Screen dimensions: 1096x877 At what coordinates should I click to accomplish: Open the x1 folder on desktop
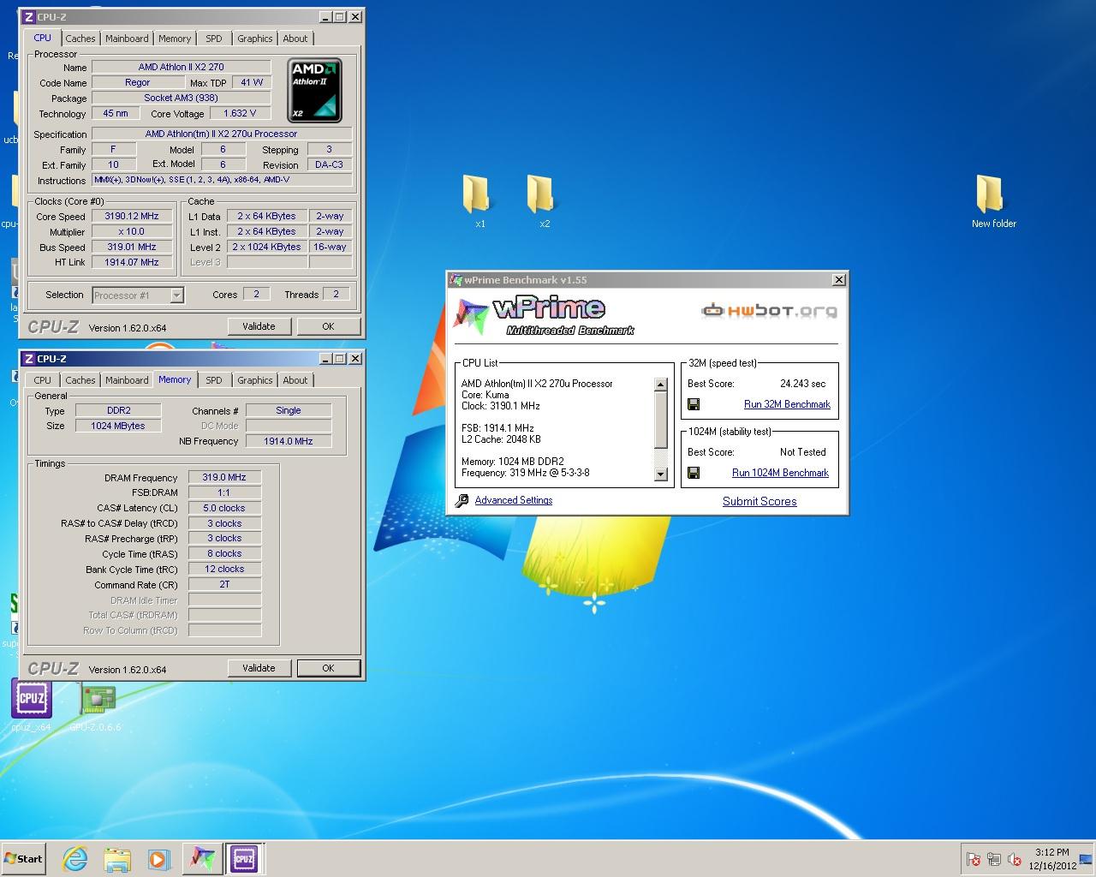[x=476, y=194]
